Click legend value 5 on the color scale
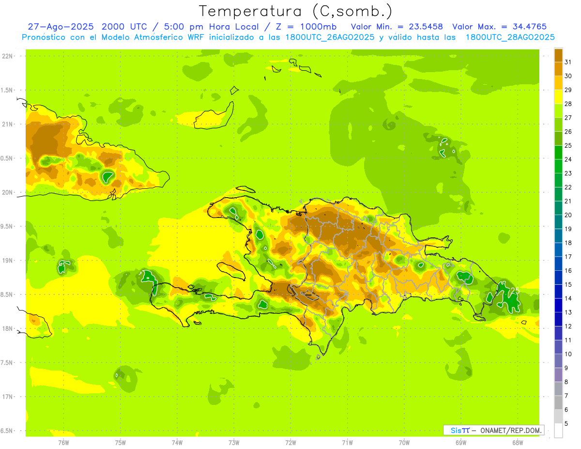581x449 pixels. point(566,424)
